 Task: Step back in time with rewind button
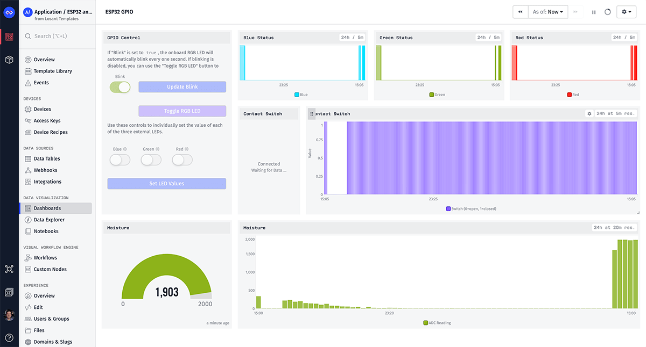coord(520,12)
